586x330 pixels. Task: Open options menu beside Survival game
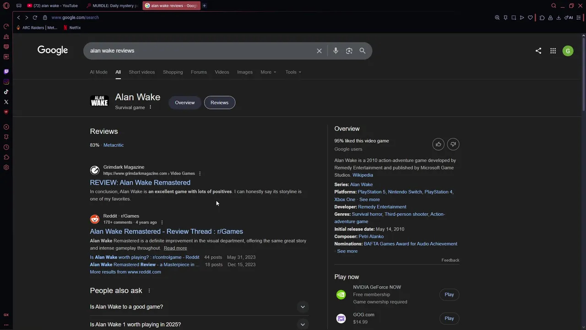point(150,107)
